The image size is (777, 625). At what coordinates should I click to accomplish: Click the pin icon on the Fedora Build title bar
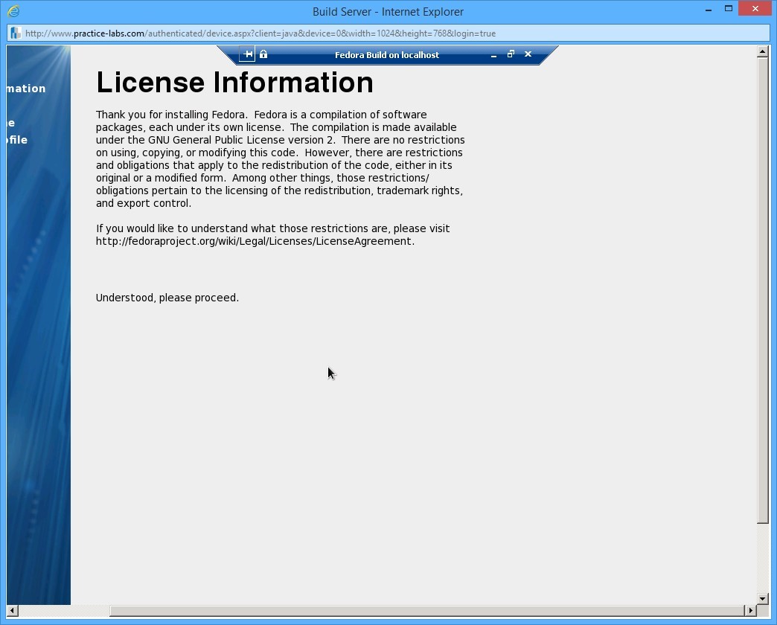click(x=247, y=54)
